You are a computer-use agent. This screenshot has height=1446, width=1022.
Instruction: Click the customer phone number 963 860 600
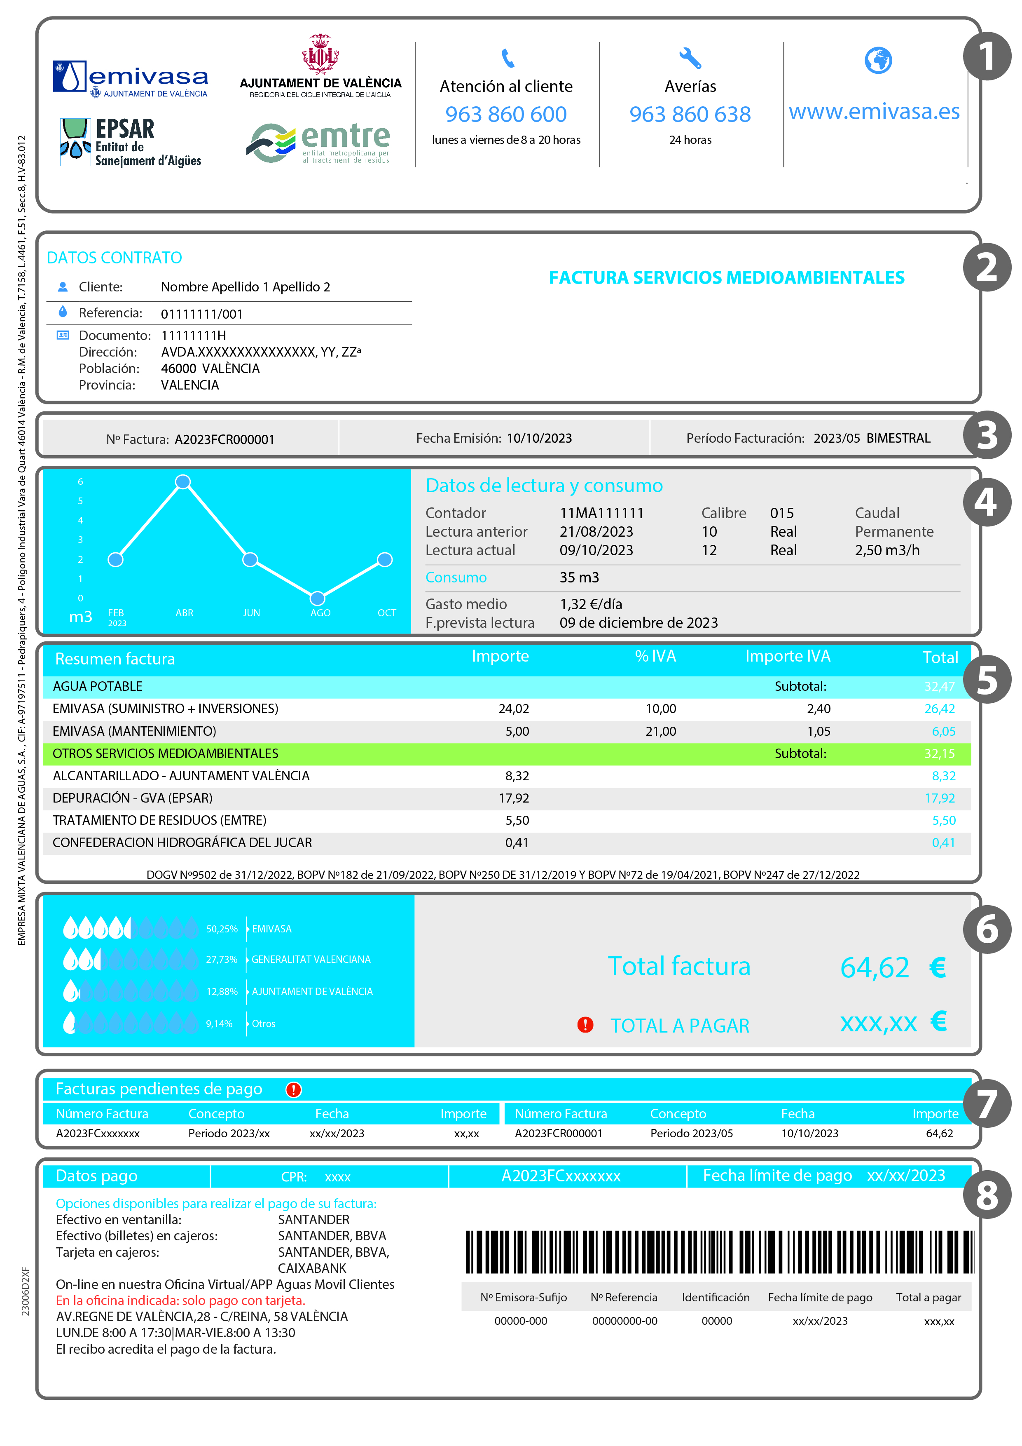(506, 114)
